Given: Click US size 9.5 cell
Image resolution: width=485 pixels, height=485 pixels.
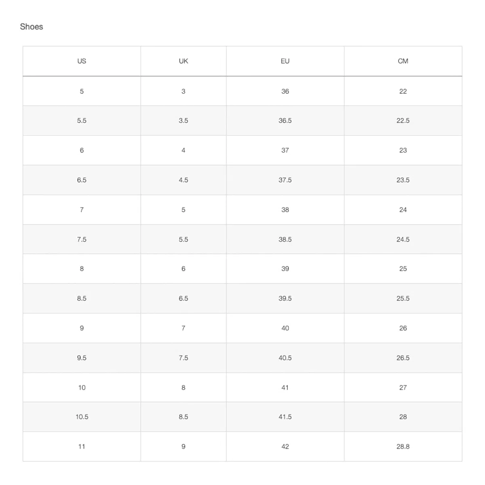Looking at the screenshot, I should 82,358.
